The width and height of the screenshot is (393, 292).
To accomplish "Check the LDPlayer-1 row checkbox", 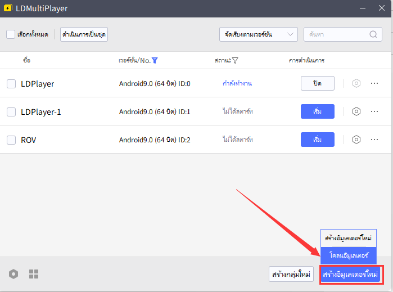I will point(11,111).
